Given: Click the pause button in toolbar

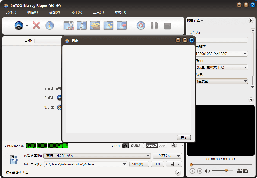Looking at the screenshot, I should [x=154, y=26].
